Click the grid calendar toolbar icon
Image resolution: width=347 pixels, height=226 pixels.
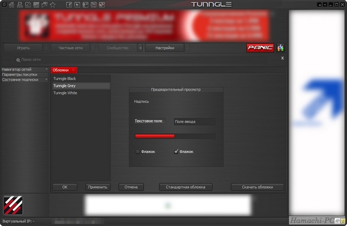[36, 4]
